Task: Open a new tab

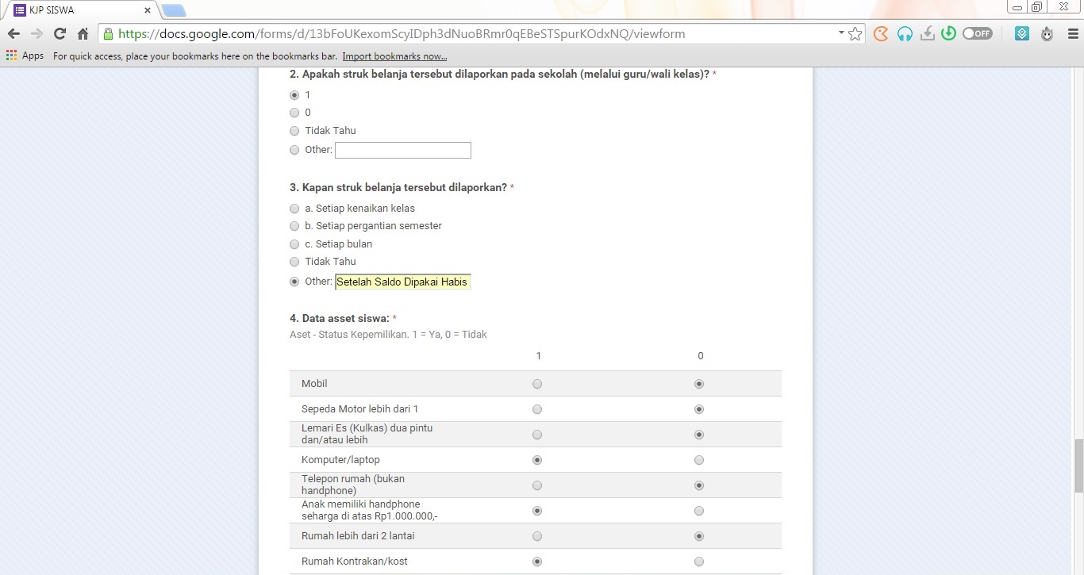Action: (x=174, y=10)
